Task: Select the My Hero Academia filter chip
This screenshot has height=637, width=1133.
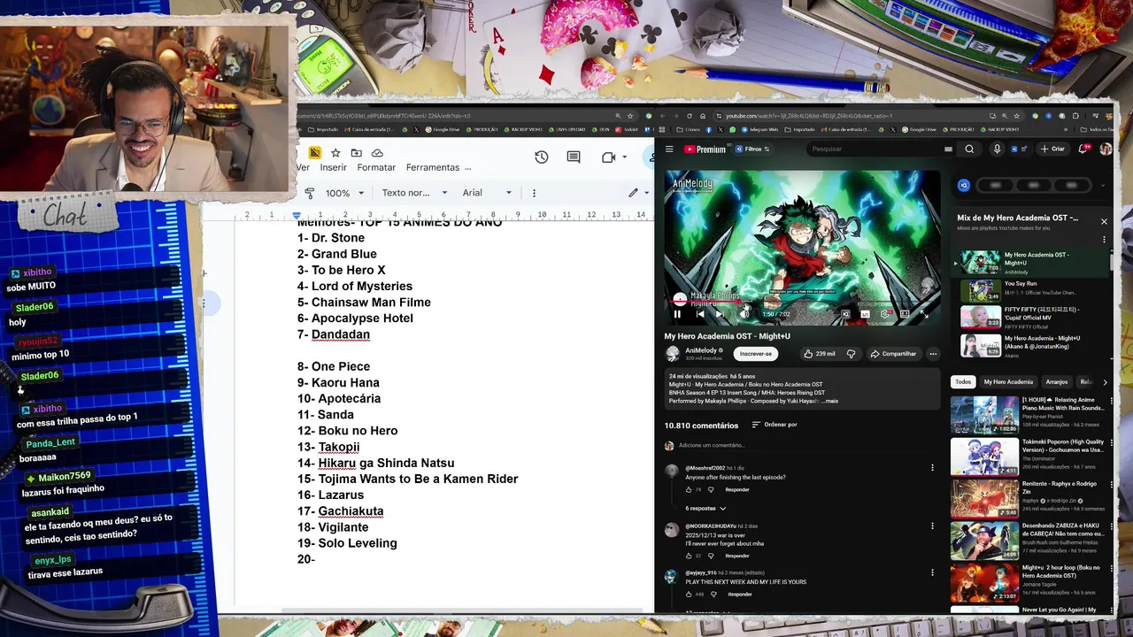Action: 1008,382
